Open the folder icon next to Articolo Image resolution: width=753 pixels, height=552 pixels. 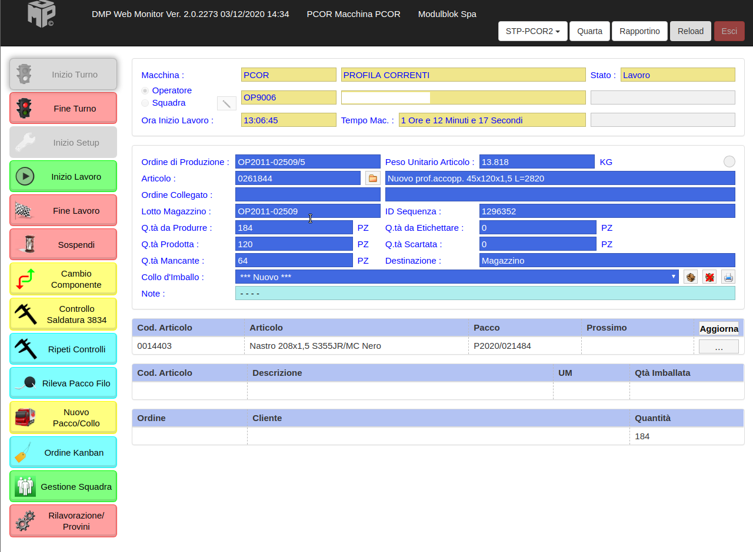point(373,179)
